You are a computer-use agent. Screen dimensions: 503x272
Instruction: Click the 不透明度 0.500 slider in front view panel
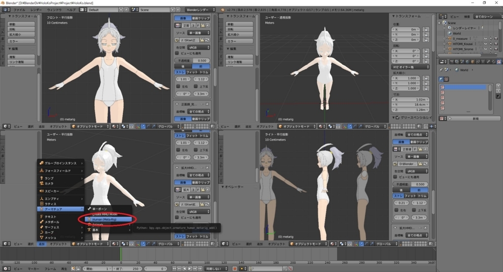point(193,60)
